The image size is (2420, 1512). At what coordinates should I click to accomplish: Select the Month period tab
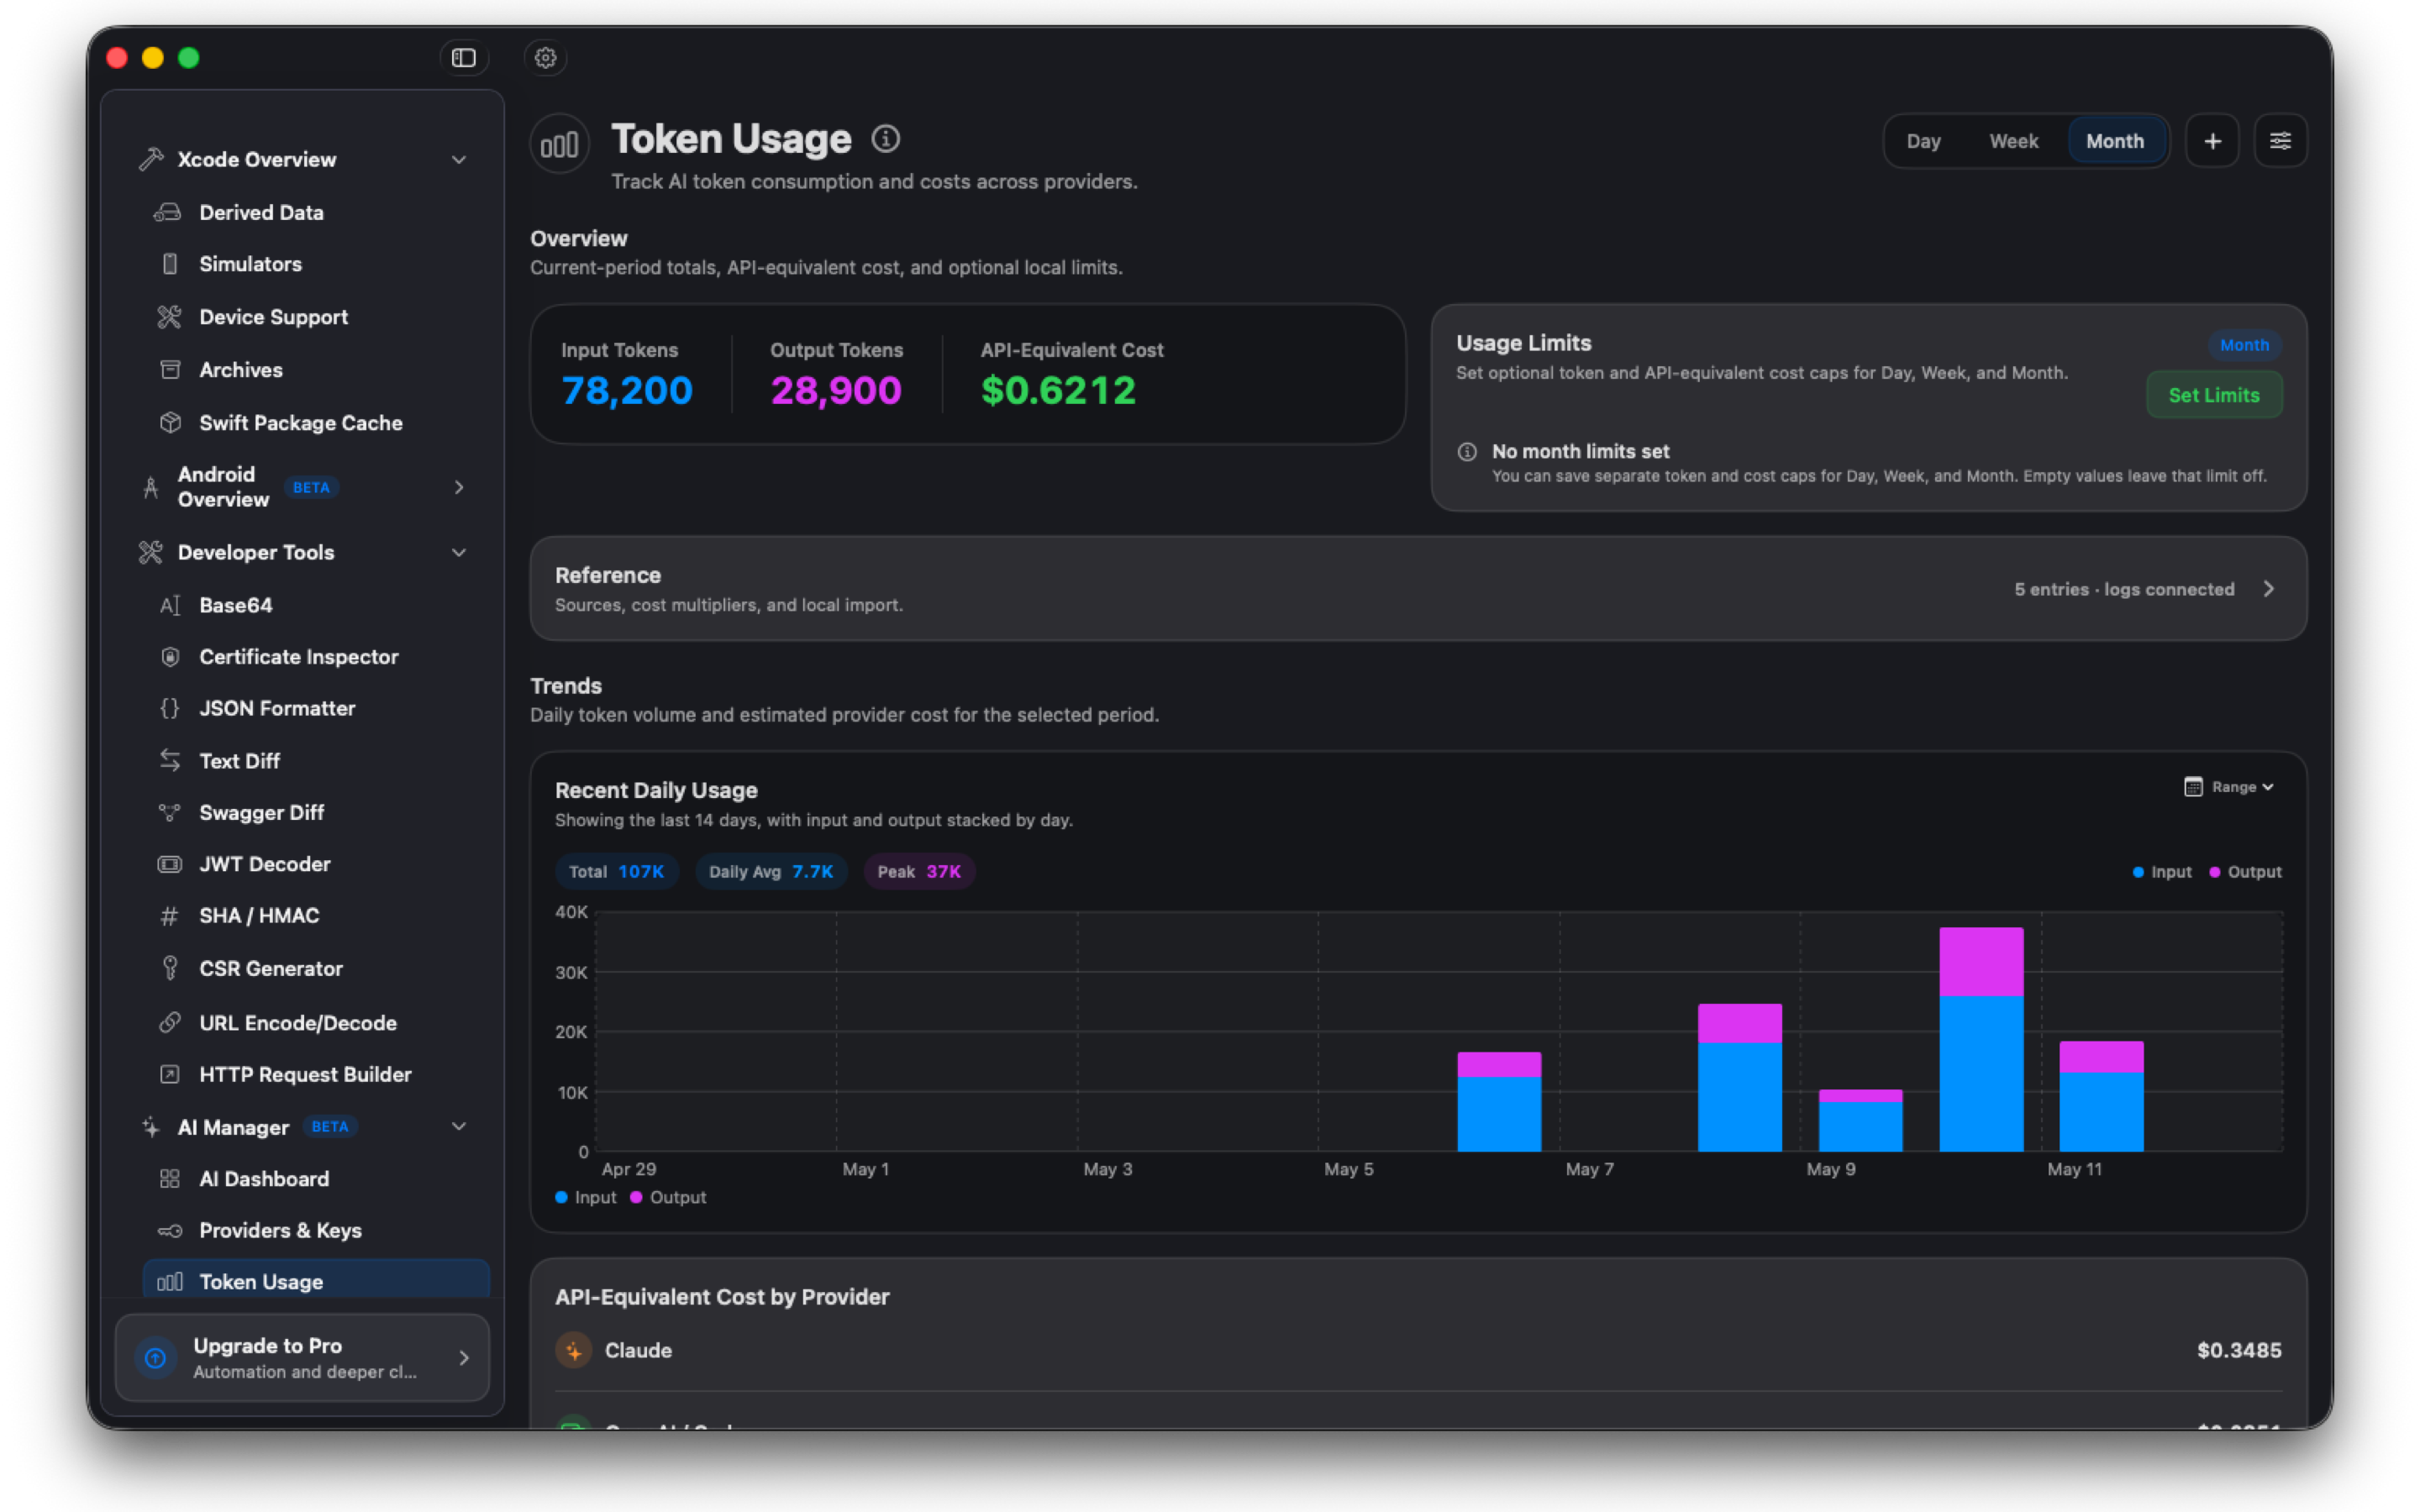(x=2115, y=141)
